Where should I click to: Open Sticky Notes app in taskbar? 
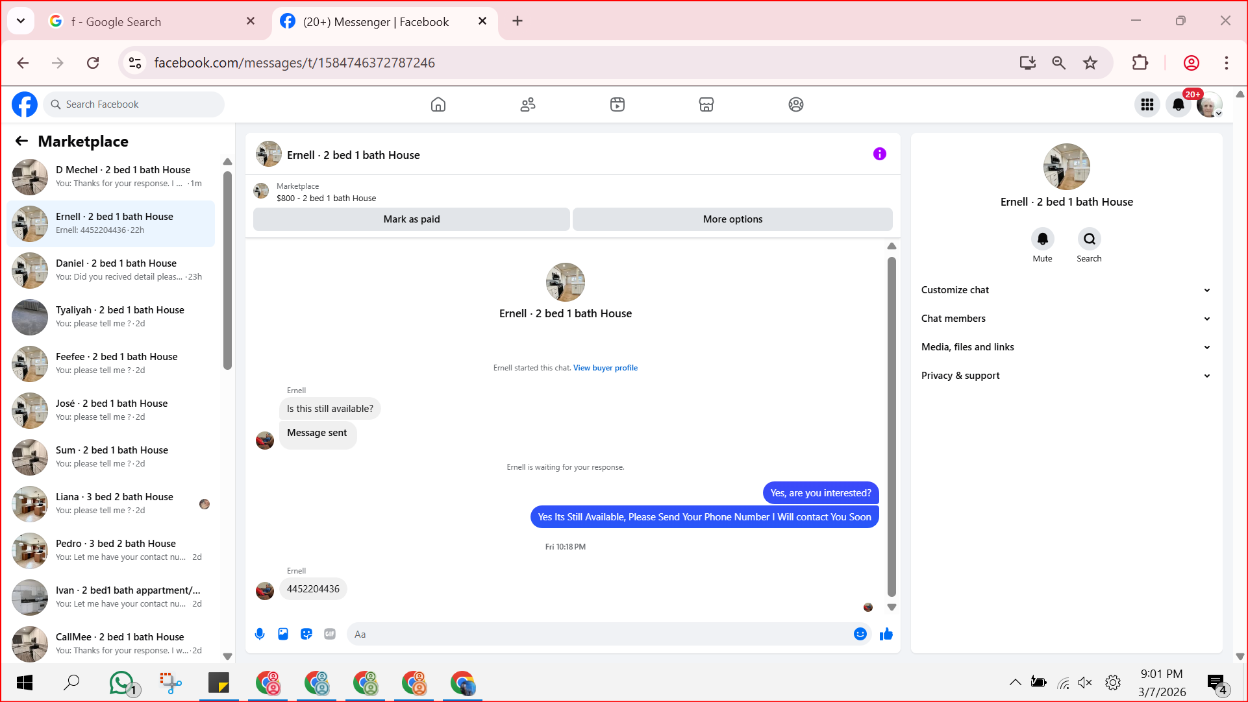pyautogui.click(x=219, y=683)
